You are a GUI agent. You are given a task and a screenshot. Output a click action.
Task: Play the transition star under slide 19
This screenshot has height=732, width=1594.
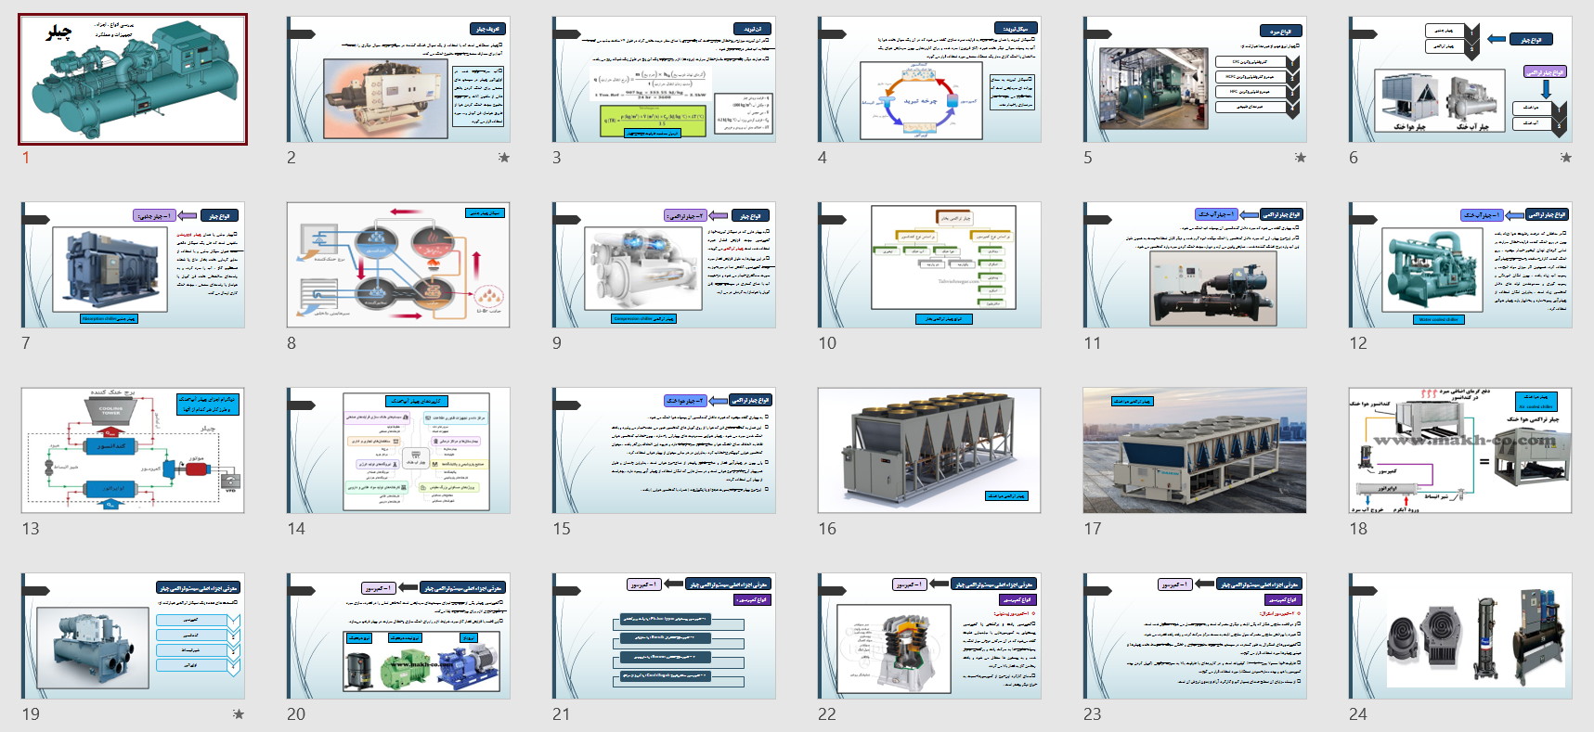click(239, 714)
